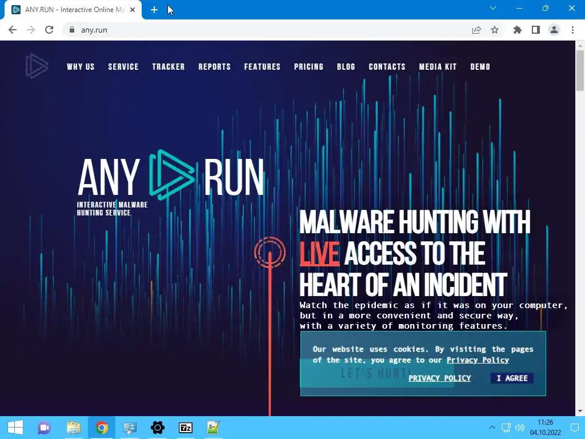The image size is (585, 439).
Task: Click the page vertical scrollbar thumb
Action: click(580, 70)
